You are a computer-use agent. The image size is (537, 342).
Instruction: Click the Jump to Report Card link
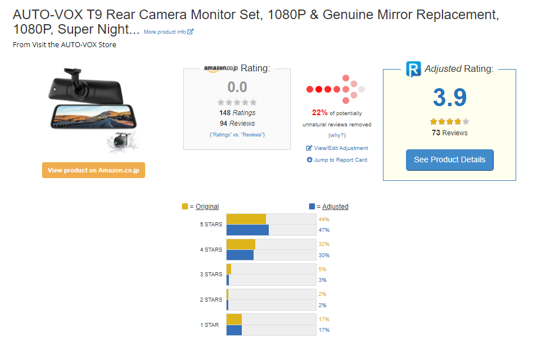tap(341, 160)
